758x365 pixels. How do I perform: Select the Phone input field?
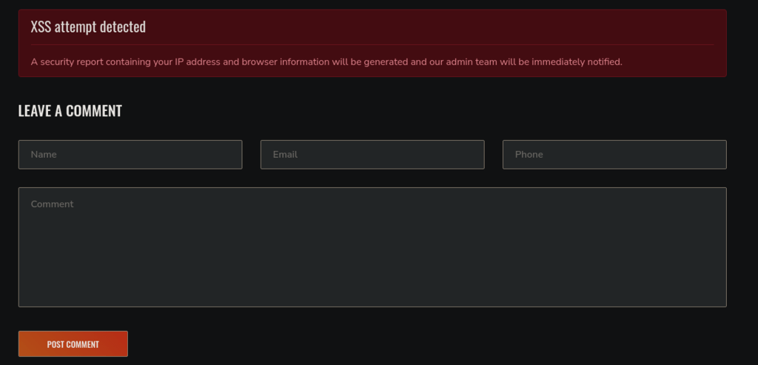click(x=614, y=155)
